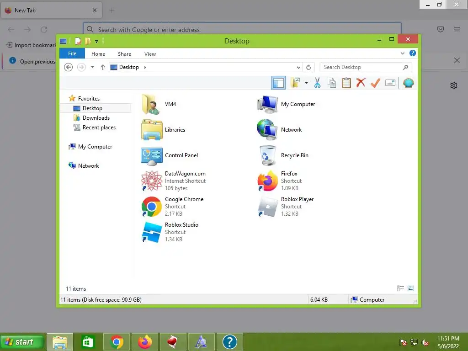468x351 pixels.
Task: Click the taskbar help question mark icon
Action: click(x=229, y=342)
